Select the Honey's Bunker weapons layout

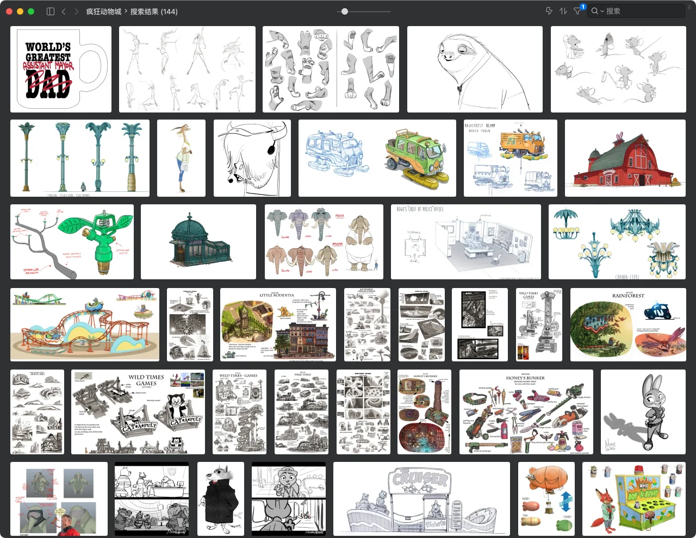pyautogui.click(x=526, y=412)
